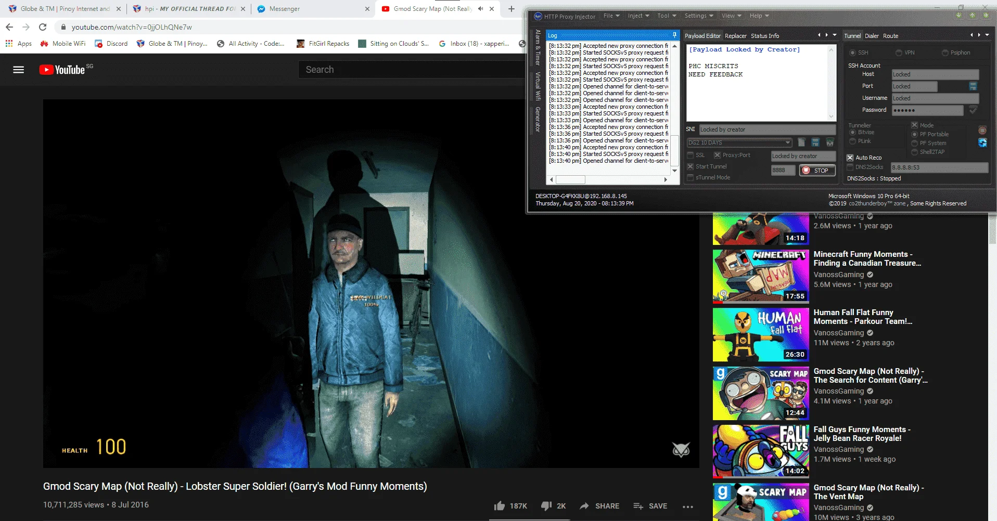
Task: Open the Inject menu dropdown
Action: point(638,16)
